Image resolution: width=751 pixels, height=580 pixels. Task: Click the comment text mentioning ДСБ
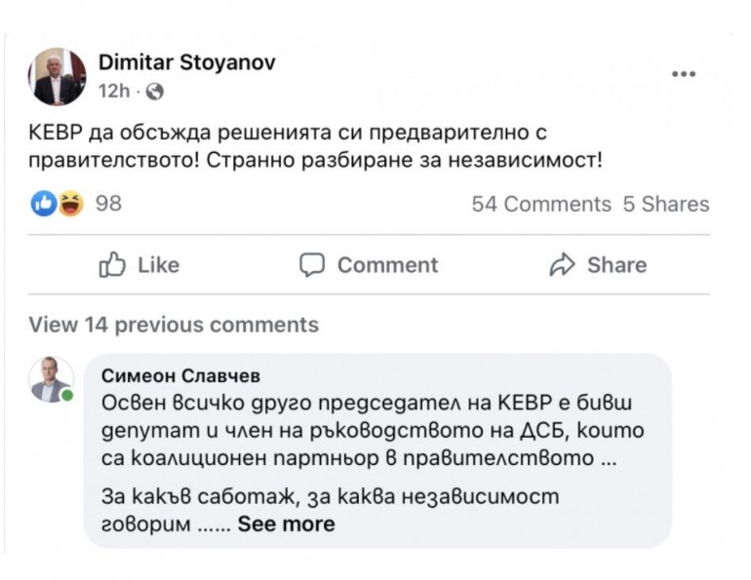(x=373, y=430)
